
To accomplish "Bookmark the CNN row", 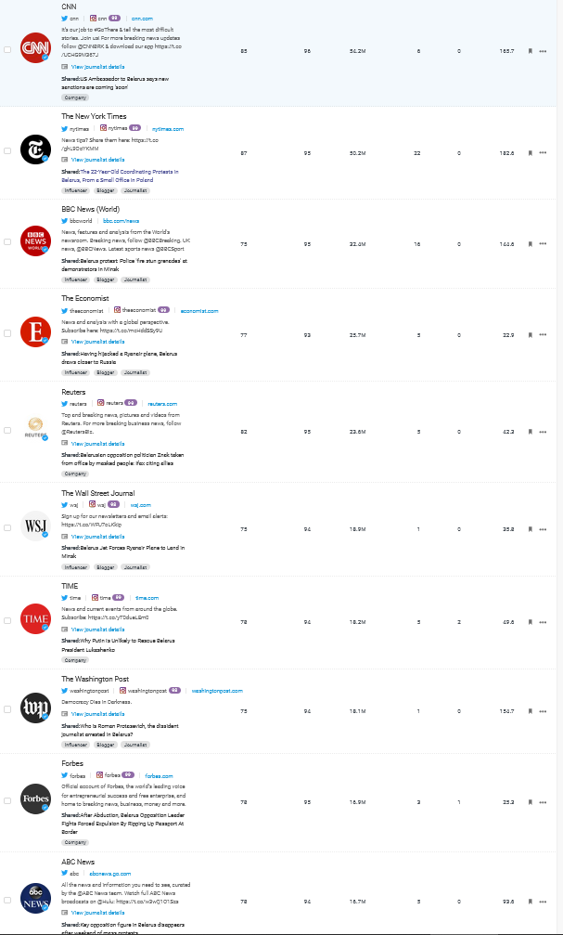I will (530, 50).
